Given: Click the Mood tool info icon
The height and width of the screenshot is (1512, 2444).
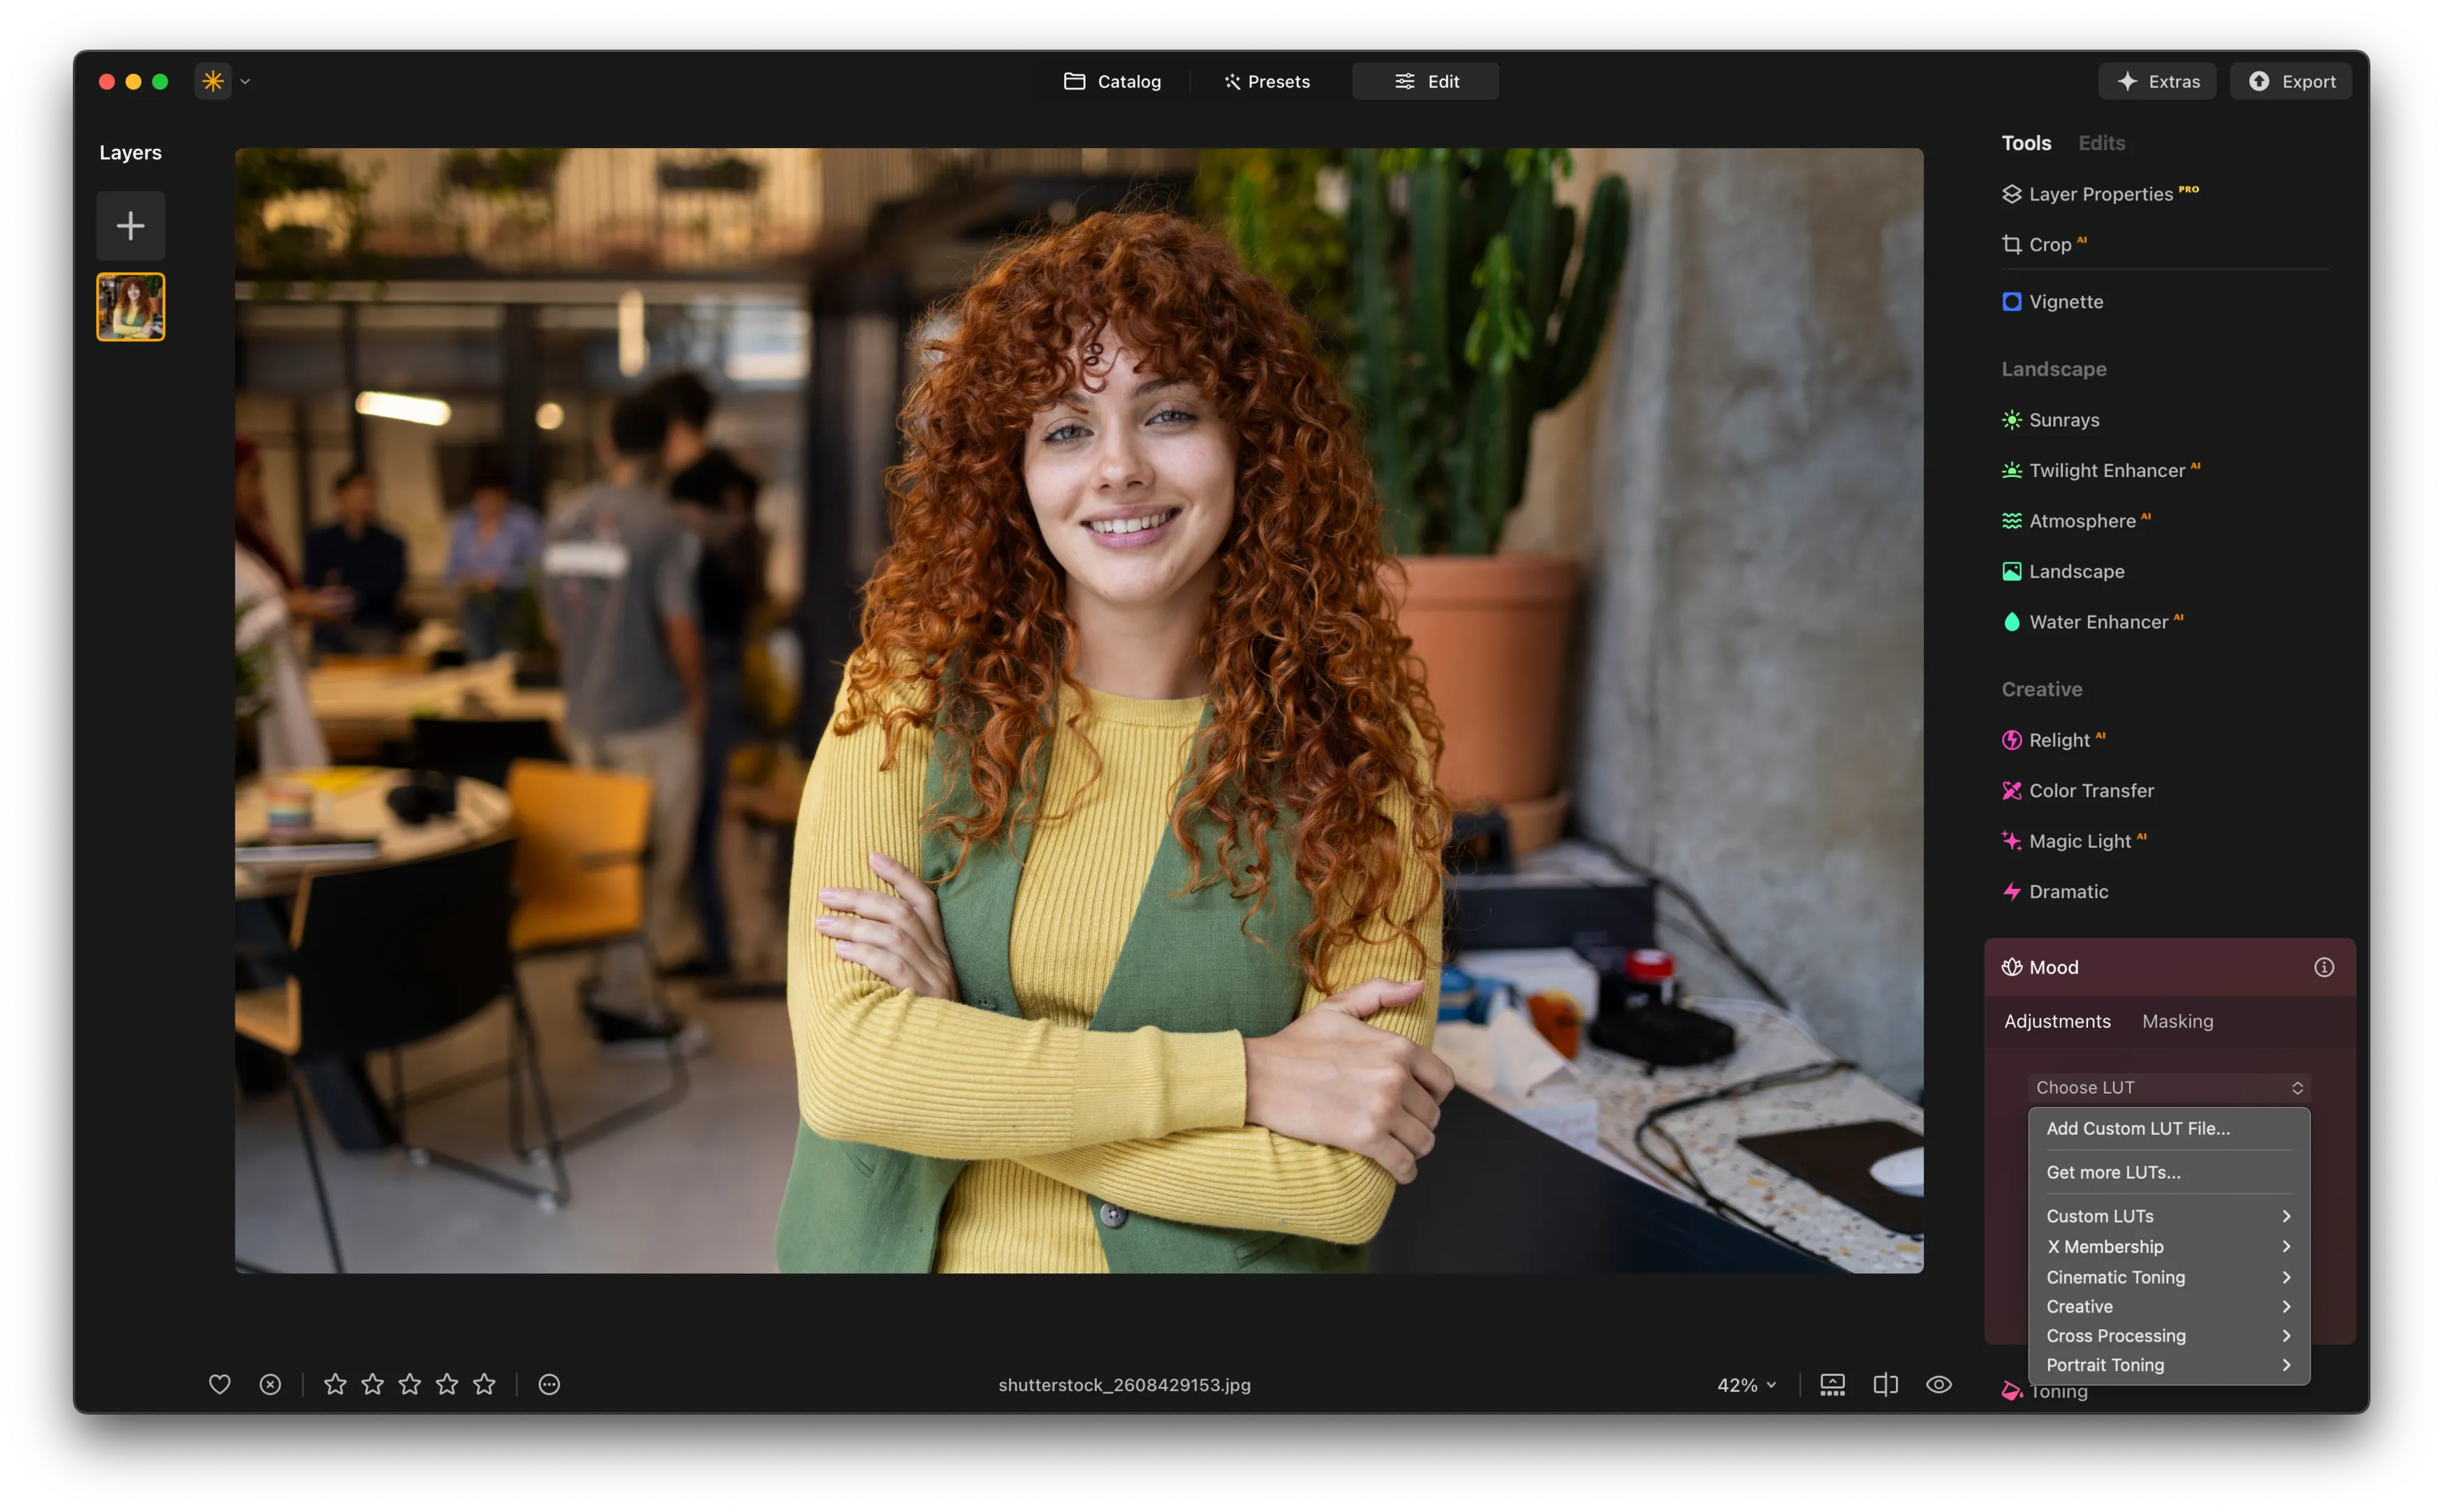Looking at the screenshot, I should pos(2323,967).
